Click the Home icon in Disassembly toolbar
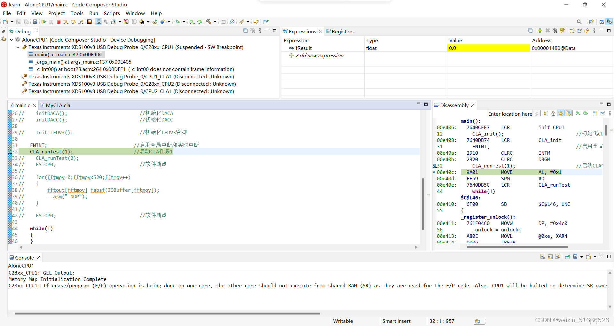 click(x=553, y=113)
